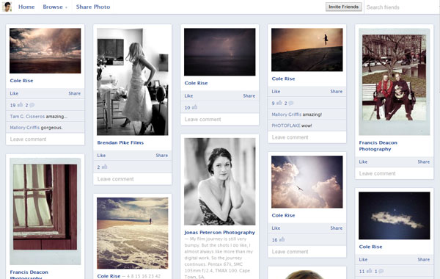Open Share Photo in top navigation
Image resolution: width=440 pixels, height=279 pixels.
coord(93,7)
